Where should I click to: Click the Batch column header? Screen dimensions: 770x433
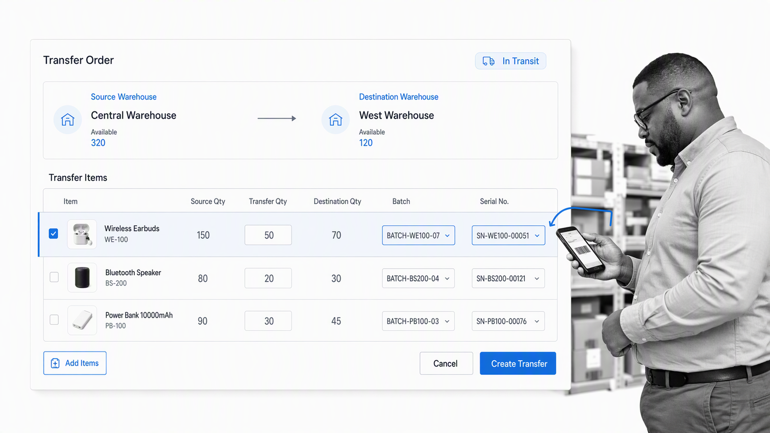coord(401,202)
